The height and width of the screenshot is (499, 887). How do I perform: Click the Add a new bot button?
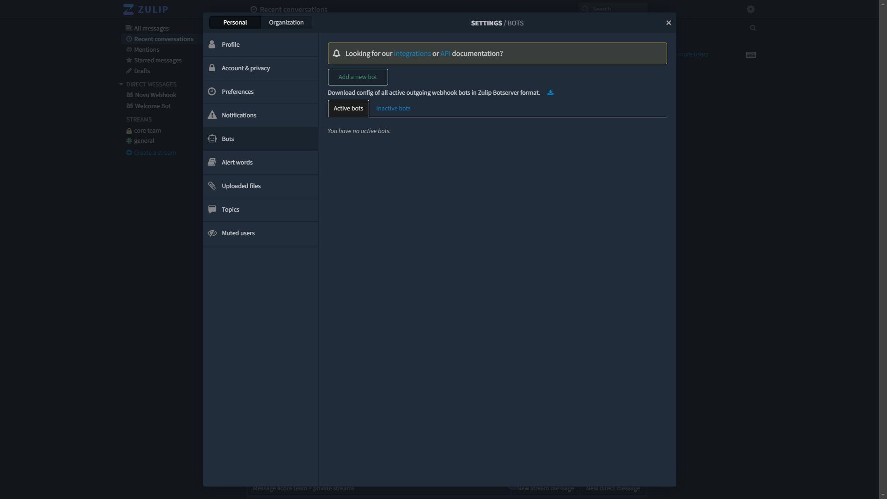pyautogui.click(x=358, y=77)
